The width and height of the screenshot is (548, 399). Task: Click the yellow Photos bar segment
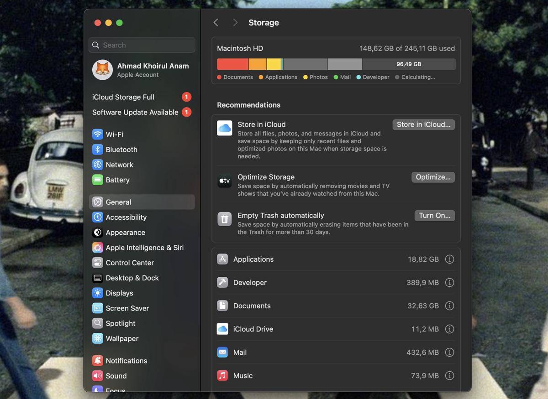[x=274, y=64]
